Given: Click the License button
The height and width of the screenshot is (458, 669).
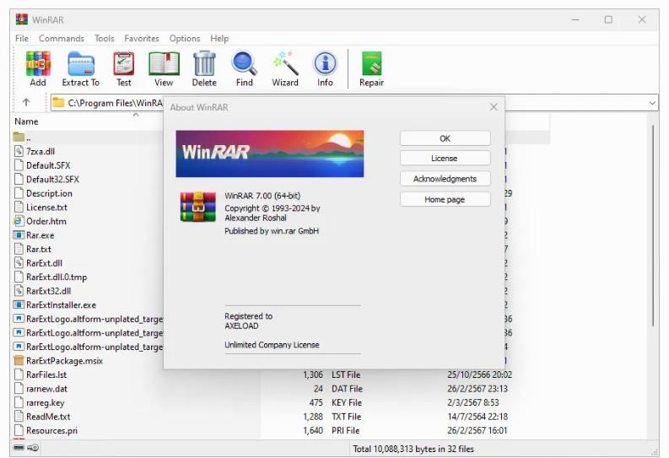Looking at the screenshot, I should pyautogui.click(x=445, y=159).
